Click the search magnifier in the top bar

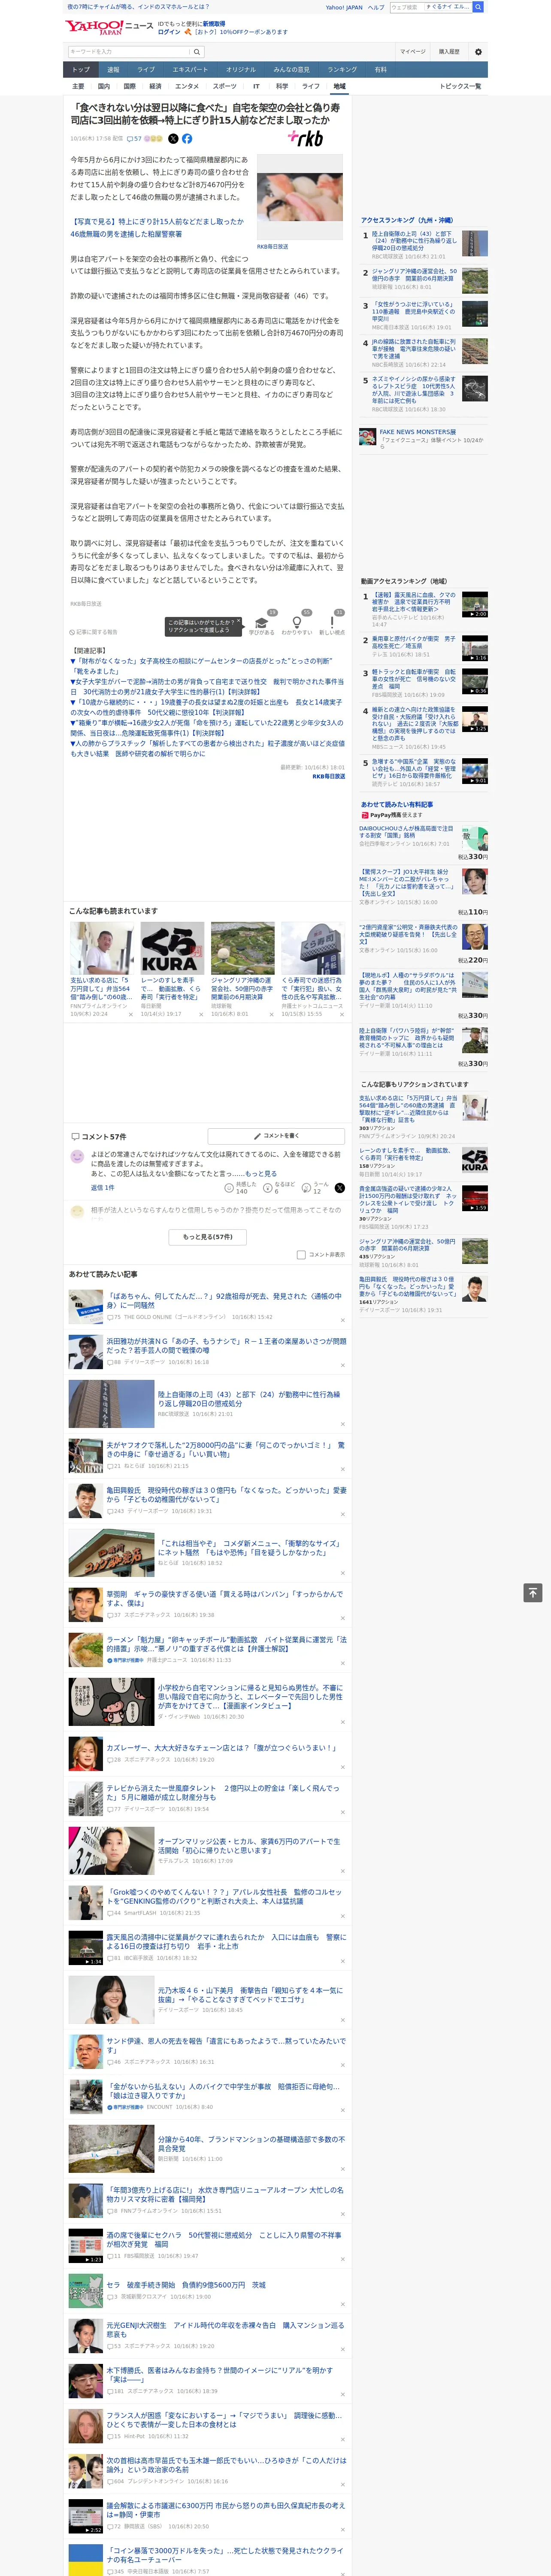[478, 7]
